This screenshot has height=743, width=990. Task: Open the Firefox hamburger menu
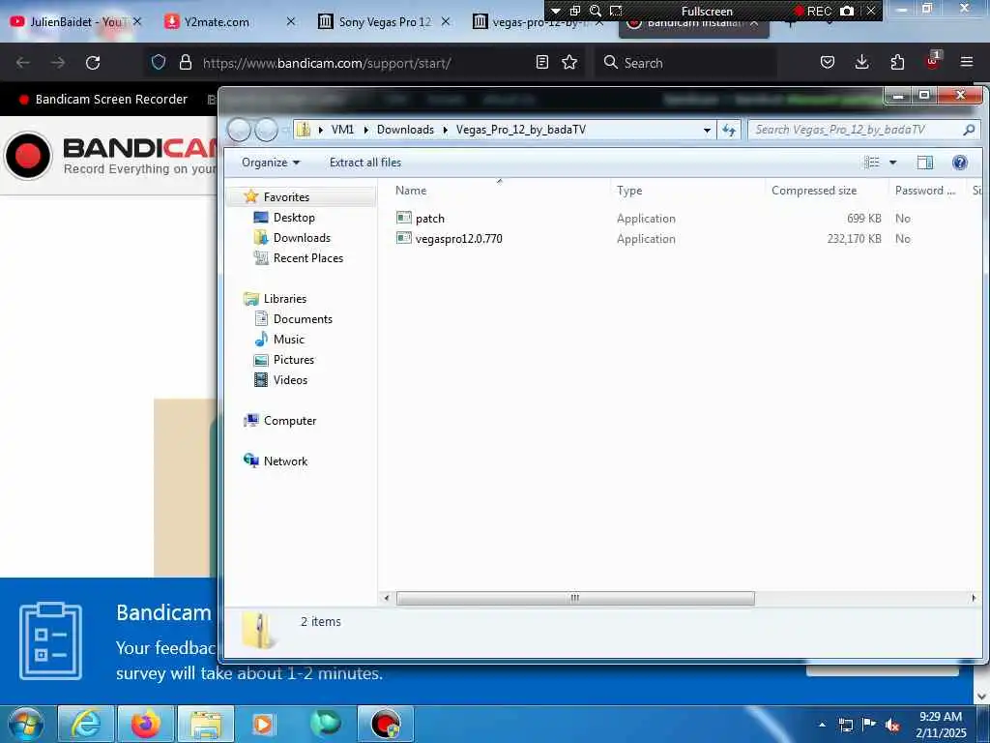[x=967, y=62]
